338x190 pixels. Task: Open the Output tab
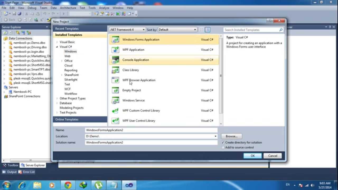point(10,172)
